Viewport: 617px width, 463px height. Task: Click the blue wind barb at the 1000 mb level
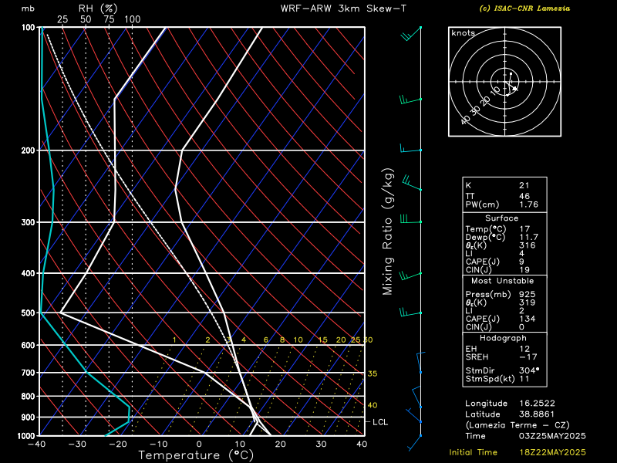point(415,443)
